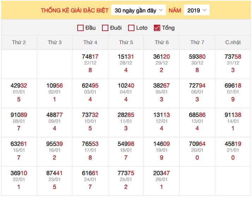The image size is (252, 197).
Task: Toggle the Đầu checkbox
Action: tap(80, 28)
